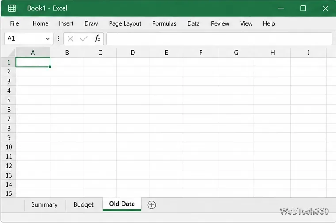Click the formula bar checkmark enter icon
Screen dimensions: 336x223
pyautogui.click(x=84, y=39)
